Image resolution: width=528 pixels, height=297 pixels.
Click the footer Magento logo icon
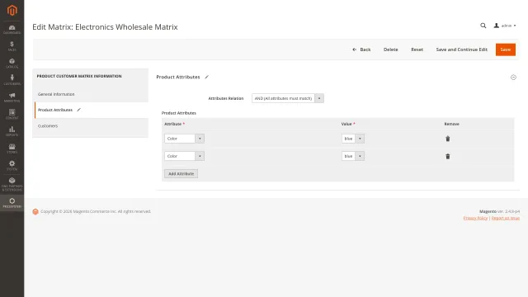[x=35, y=211]
